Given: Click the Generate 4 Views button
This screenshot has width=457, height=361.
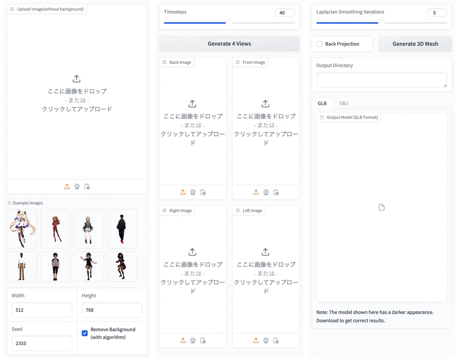Looking at the screenshot, I should click(229, 44).
